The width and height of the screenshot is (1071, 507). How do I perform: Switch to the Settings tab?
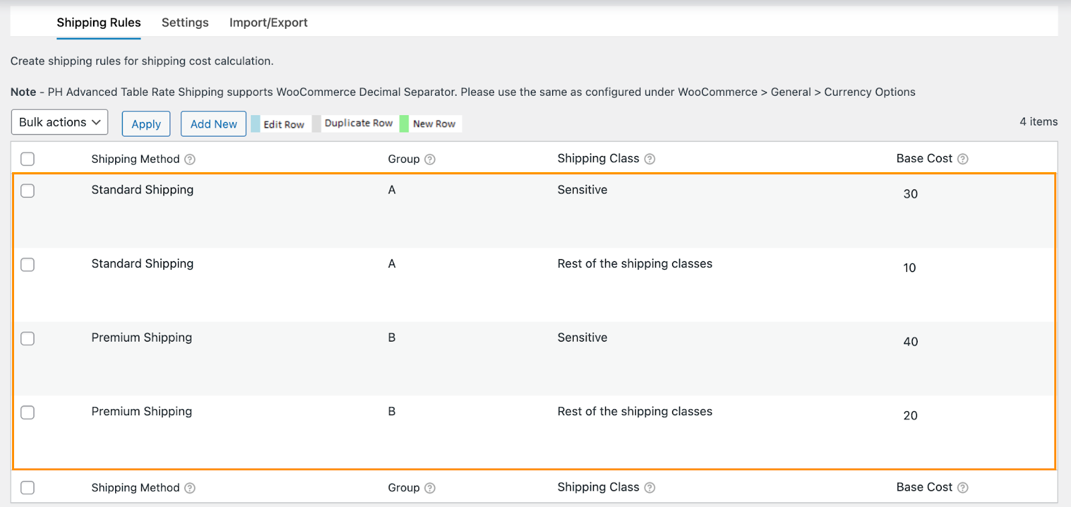(185, 23)
